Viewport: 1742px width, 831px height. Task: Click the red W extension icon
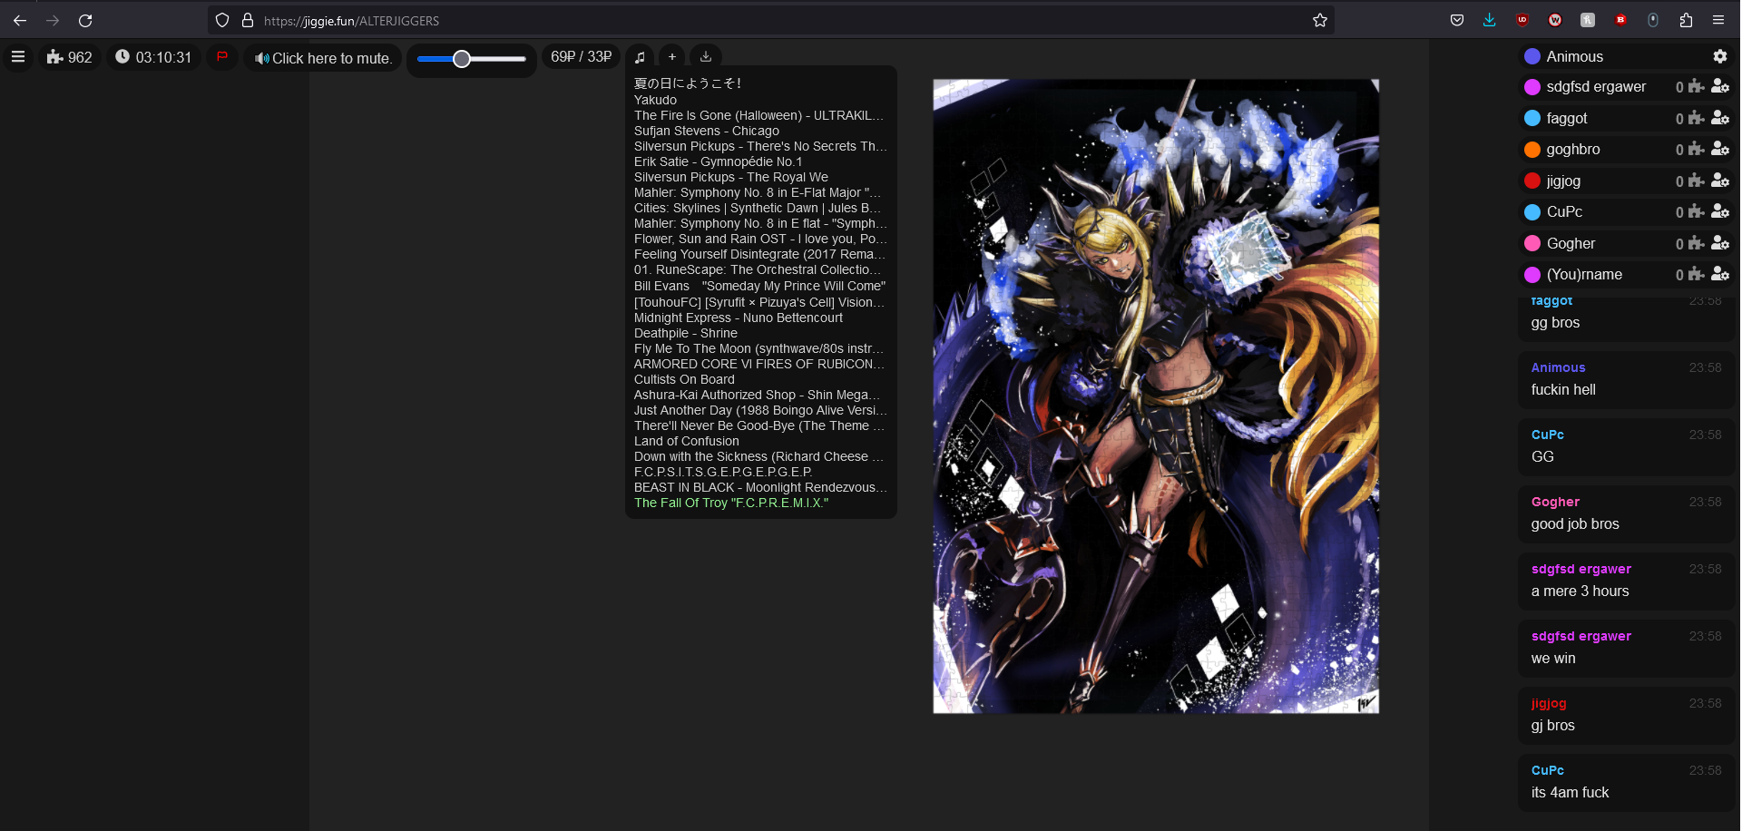1555,20
